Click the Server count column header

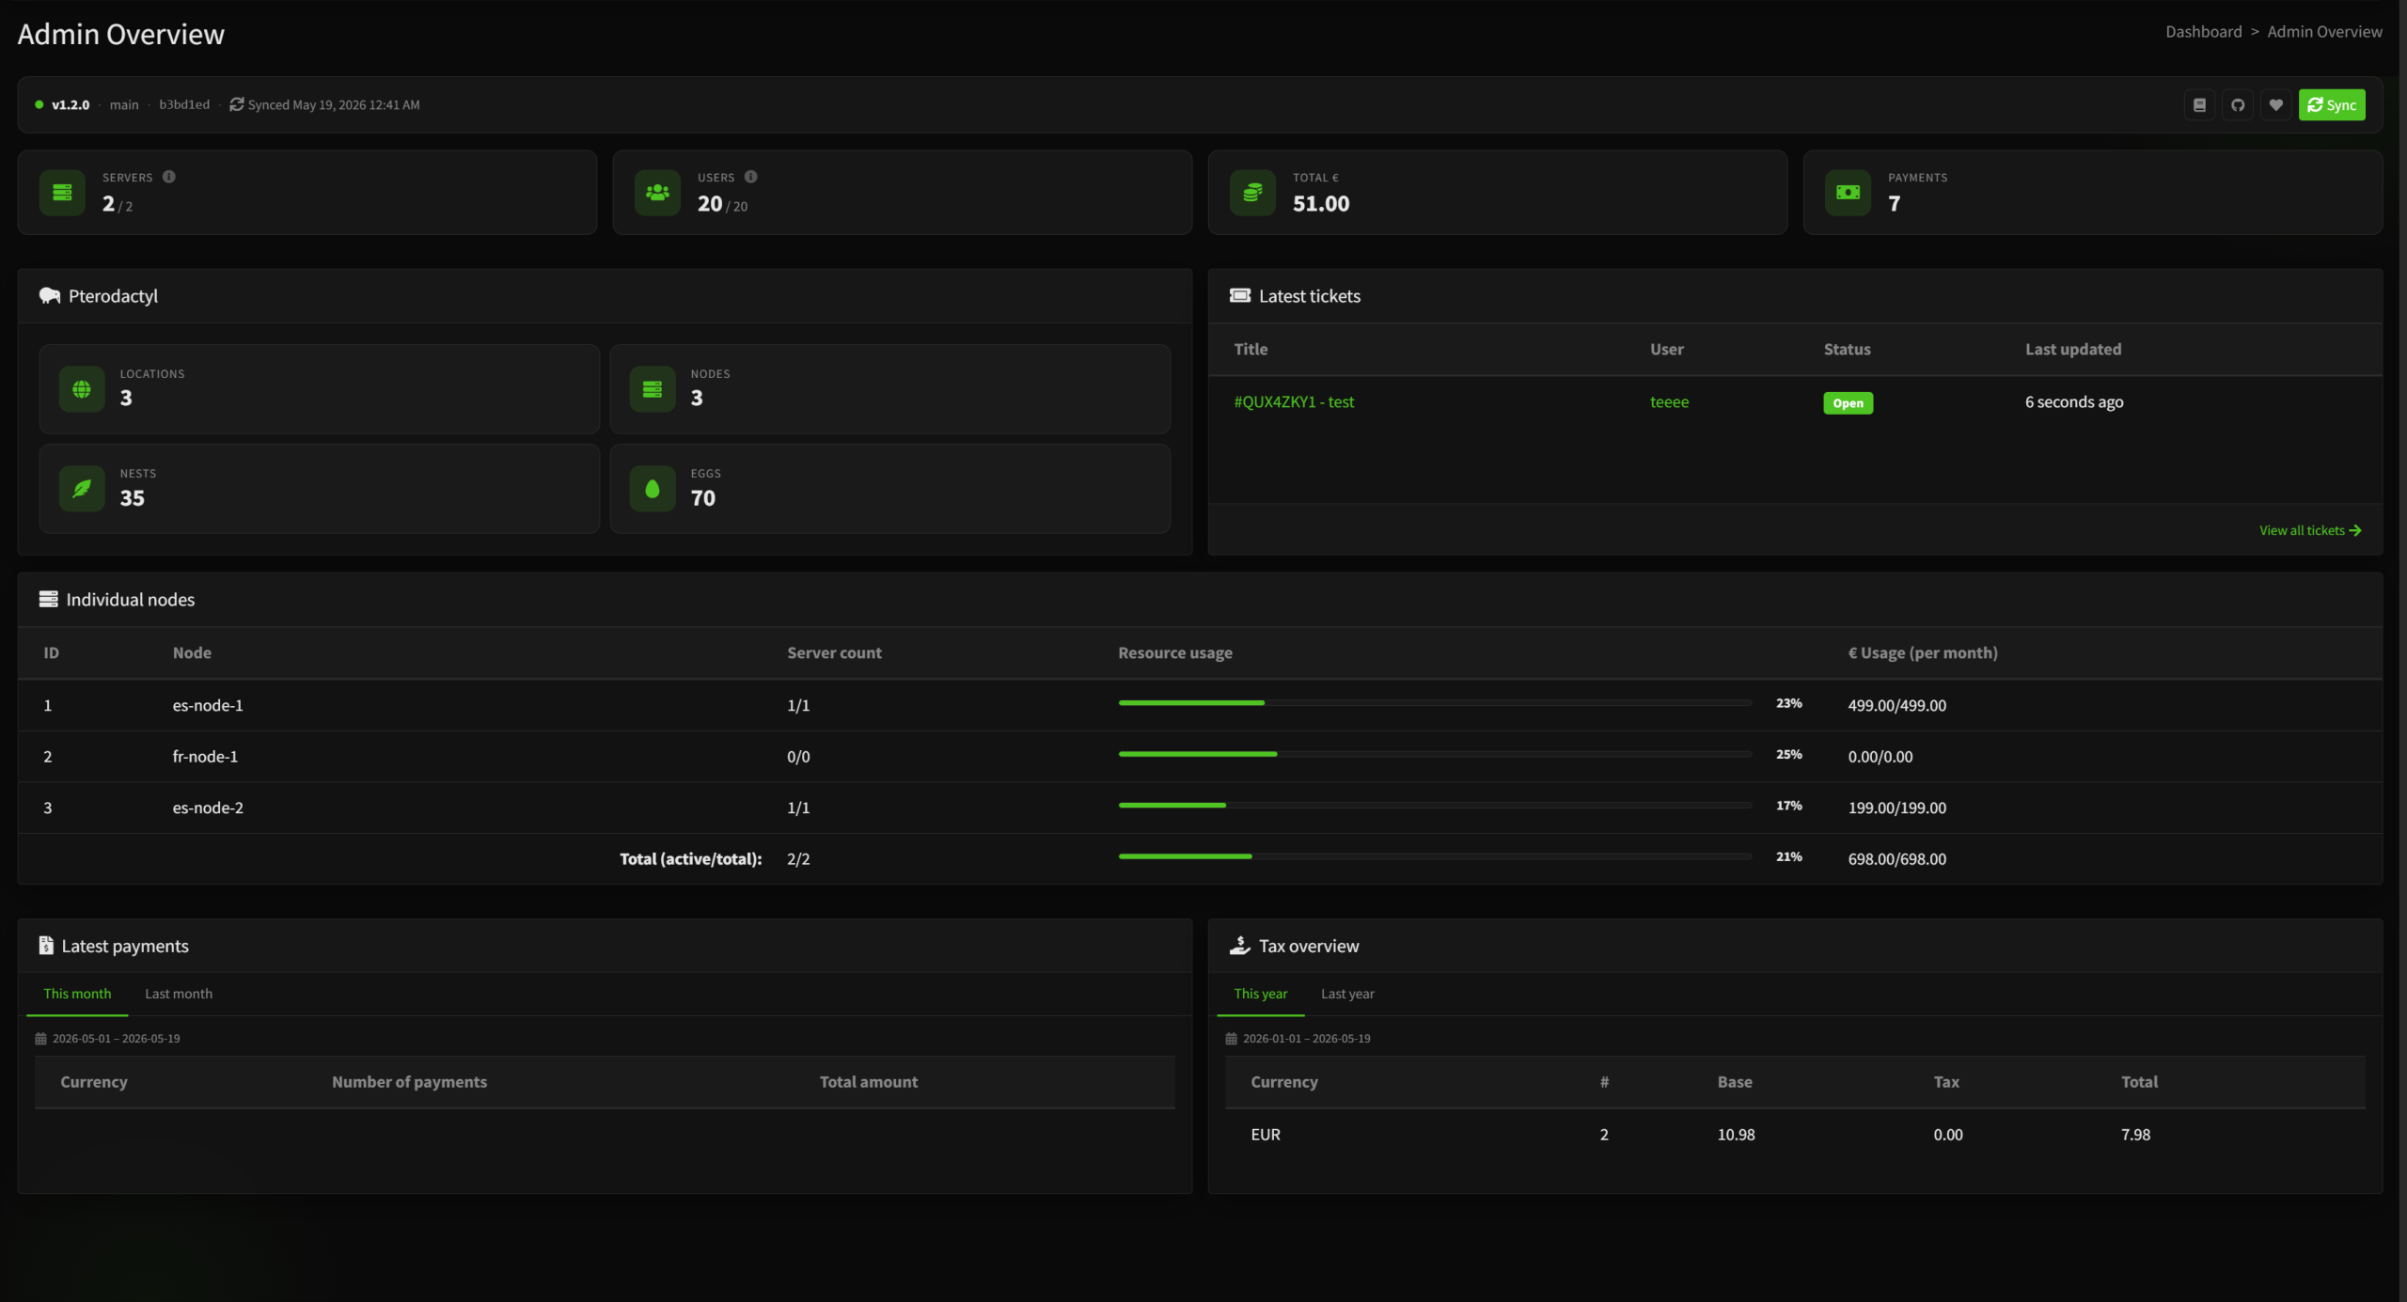834,653
